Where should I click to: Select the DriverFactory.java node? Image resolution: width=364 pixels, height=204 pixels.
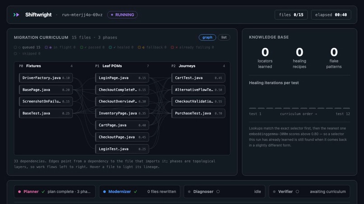pos(46,78)
